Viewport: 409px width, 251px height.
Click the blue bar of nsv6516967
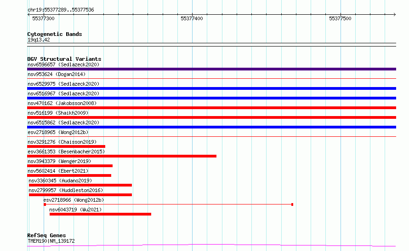[x=211, y=98]
